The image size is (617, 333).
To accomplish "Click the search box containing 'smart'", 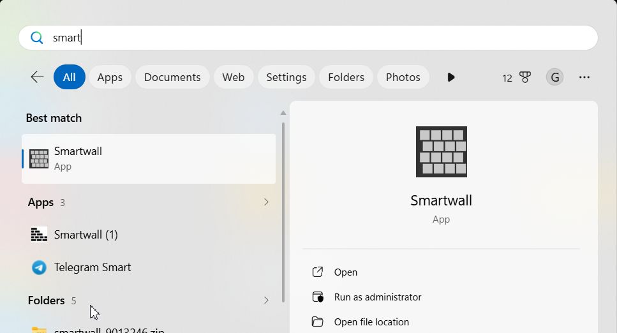I will [x=308, y=38].
